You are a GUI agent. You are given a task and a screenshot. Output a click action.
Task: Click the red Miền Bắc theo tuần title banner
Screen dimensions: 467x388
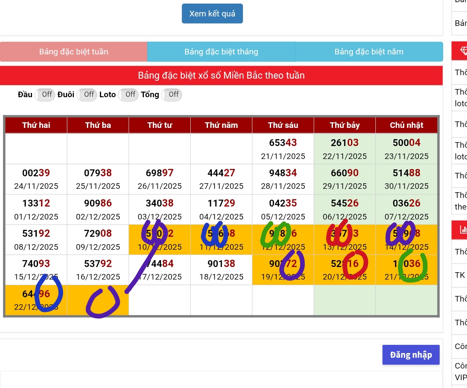click(x=221, y=76)
